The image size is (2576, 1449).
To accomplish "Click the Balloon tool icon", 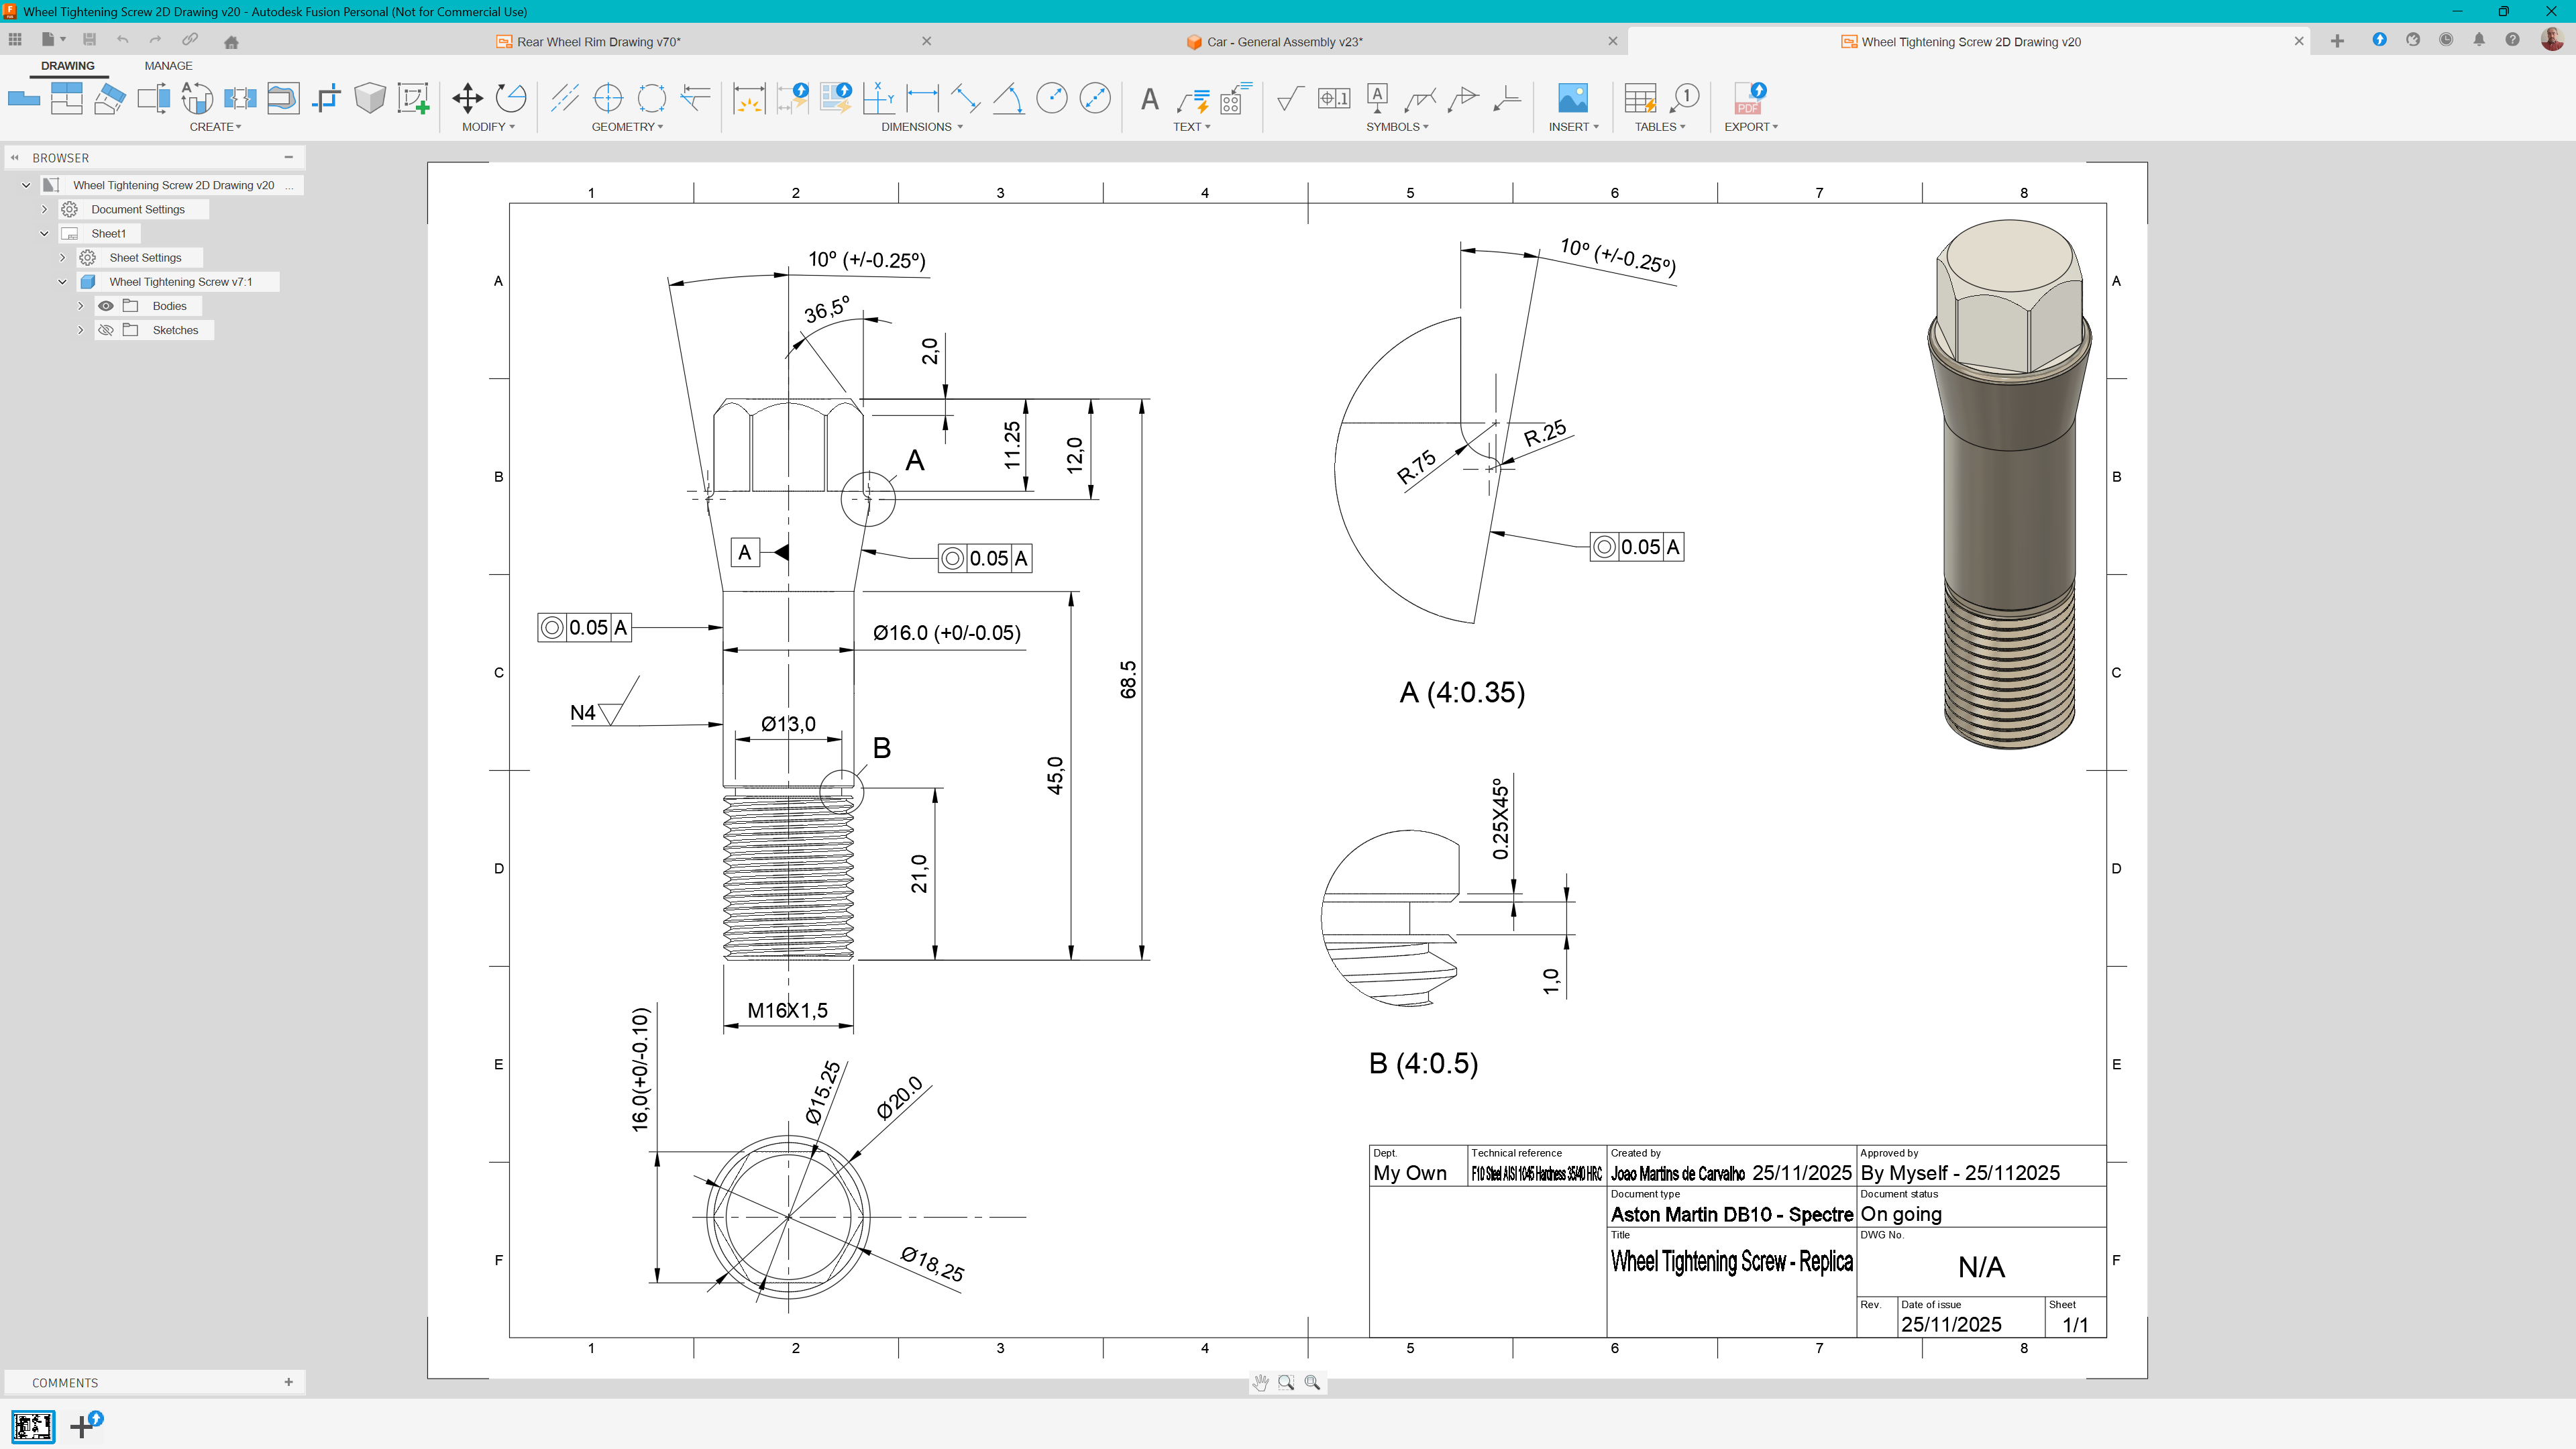I will pyautogui.click(x=1685, y=98).
